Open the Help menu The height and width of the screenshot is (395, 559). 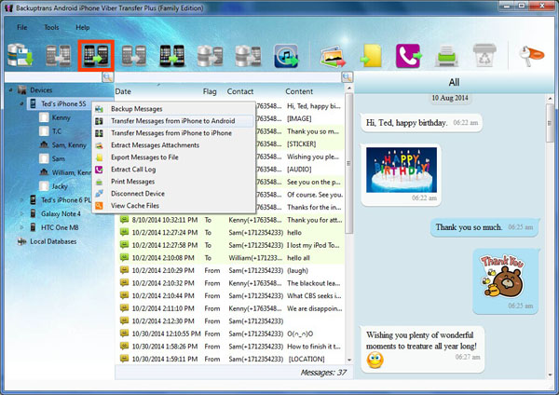(x=83, y=27)
